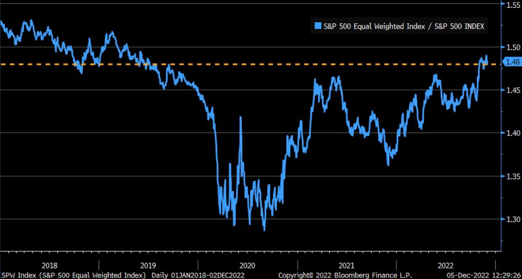Select the 2018 year label on timeline
The height and width of the screenshot is (279, 522).
coord(49,265)
